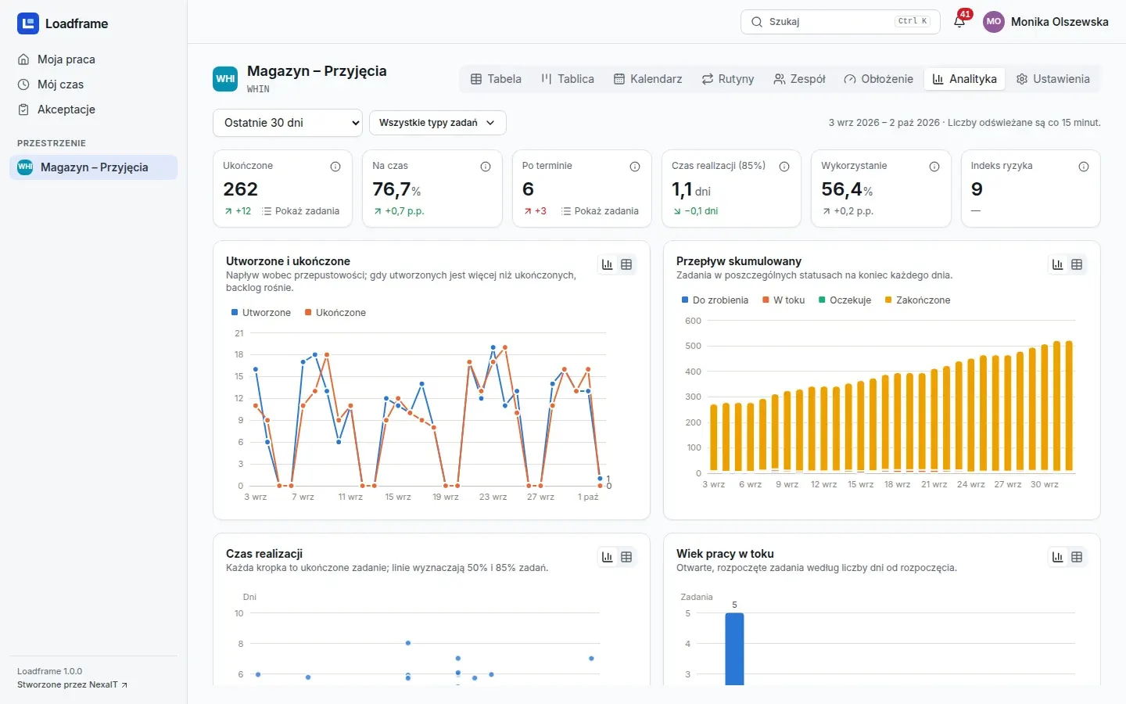Open the Ostatnie 30 dni period dropdown

(x=288, y=123)
